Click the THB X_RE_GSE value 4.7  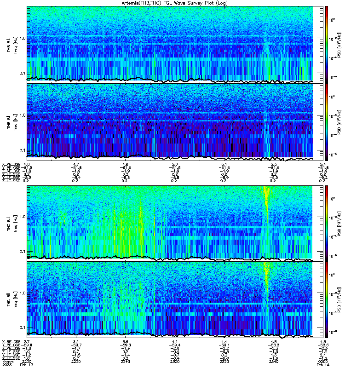click(x=76, y=164)
